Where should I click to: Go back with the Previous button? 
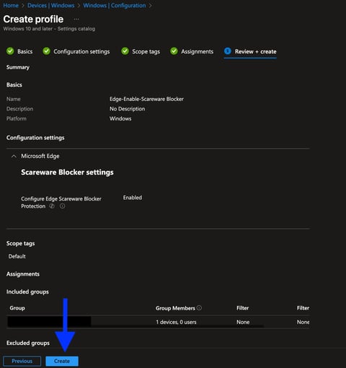click(22, 361)
